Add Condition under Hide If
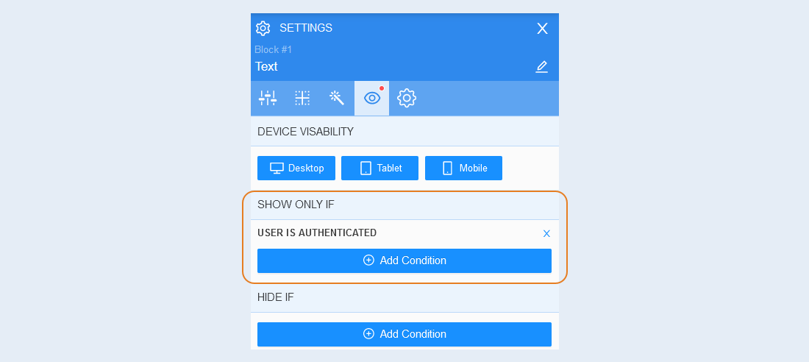The width and height of the screenshot is (809, 362). [404, 334]
